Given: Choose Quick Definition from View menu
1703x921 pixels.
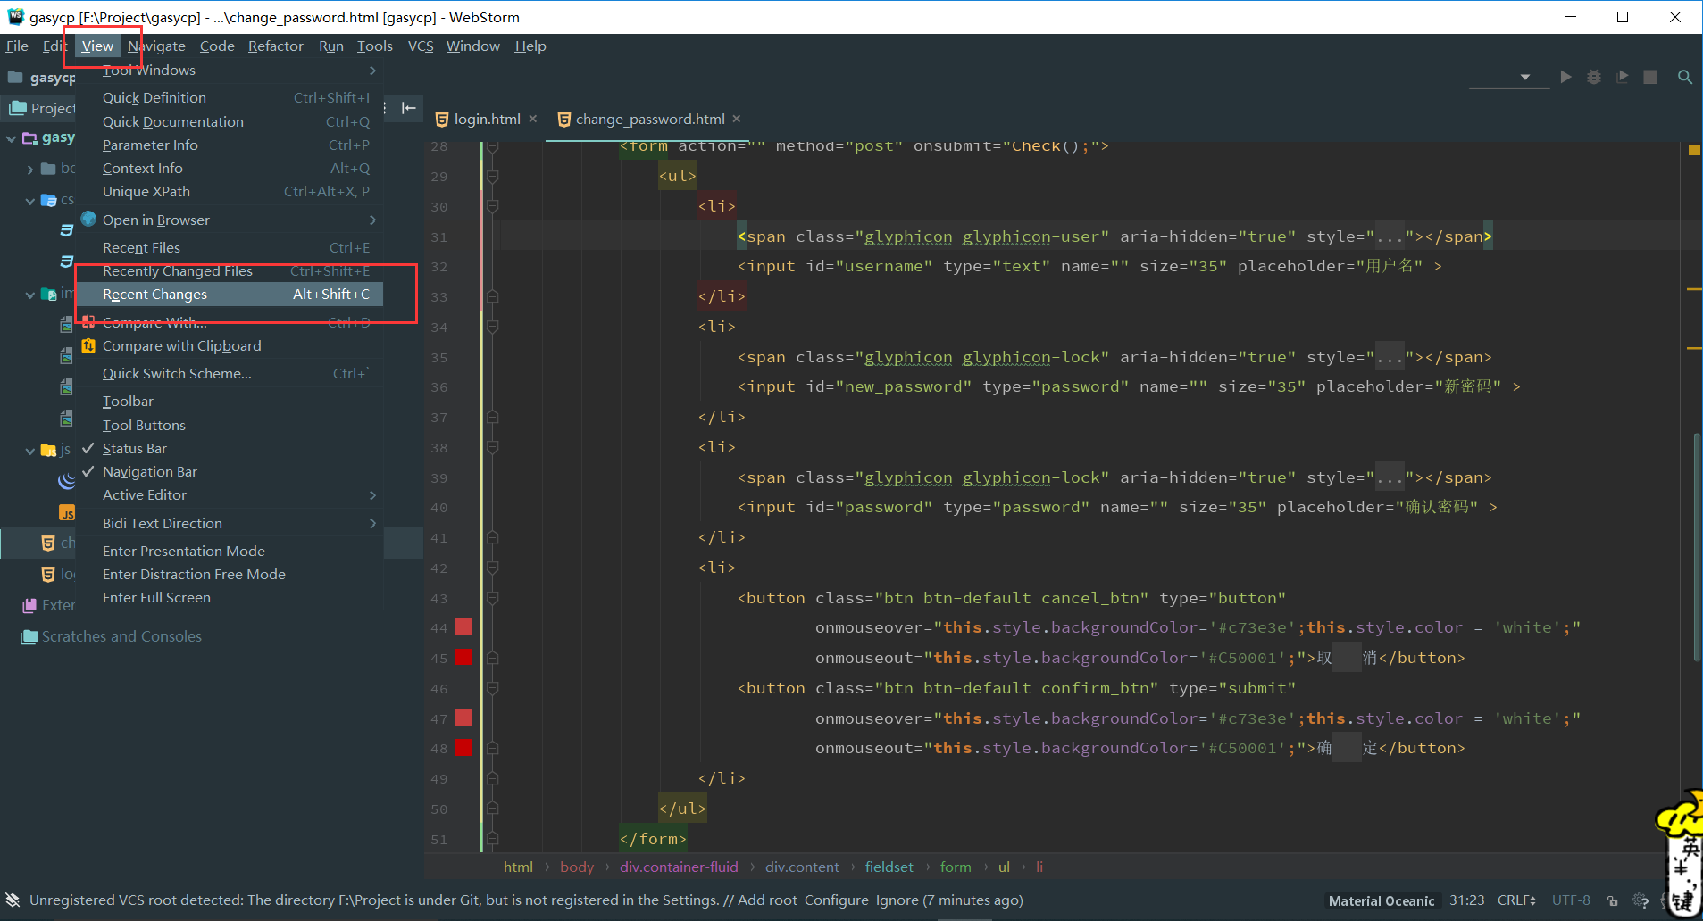Looking at the screenshot, I should 230,97.
